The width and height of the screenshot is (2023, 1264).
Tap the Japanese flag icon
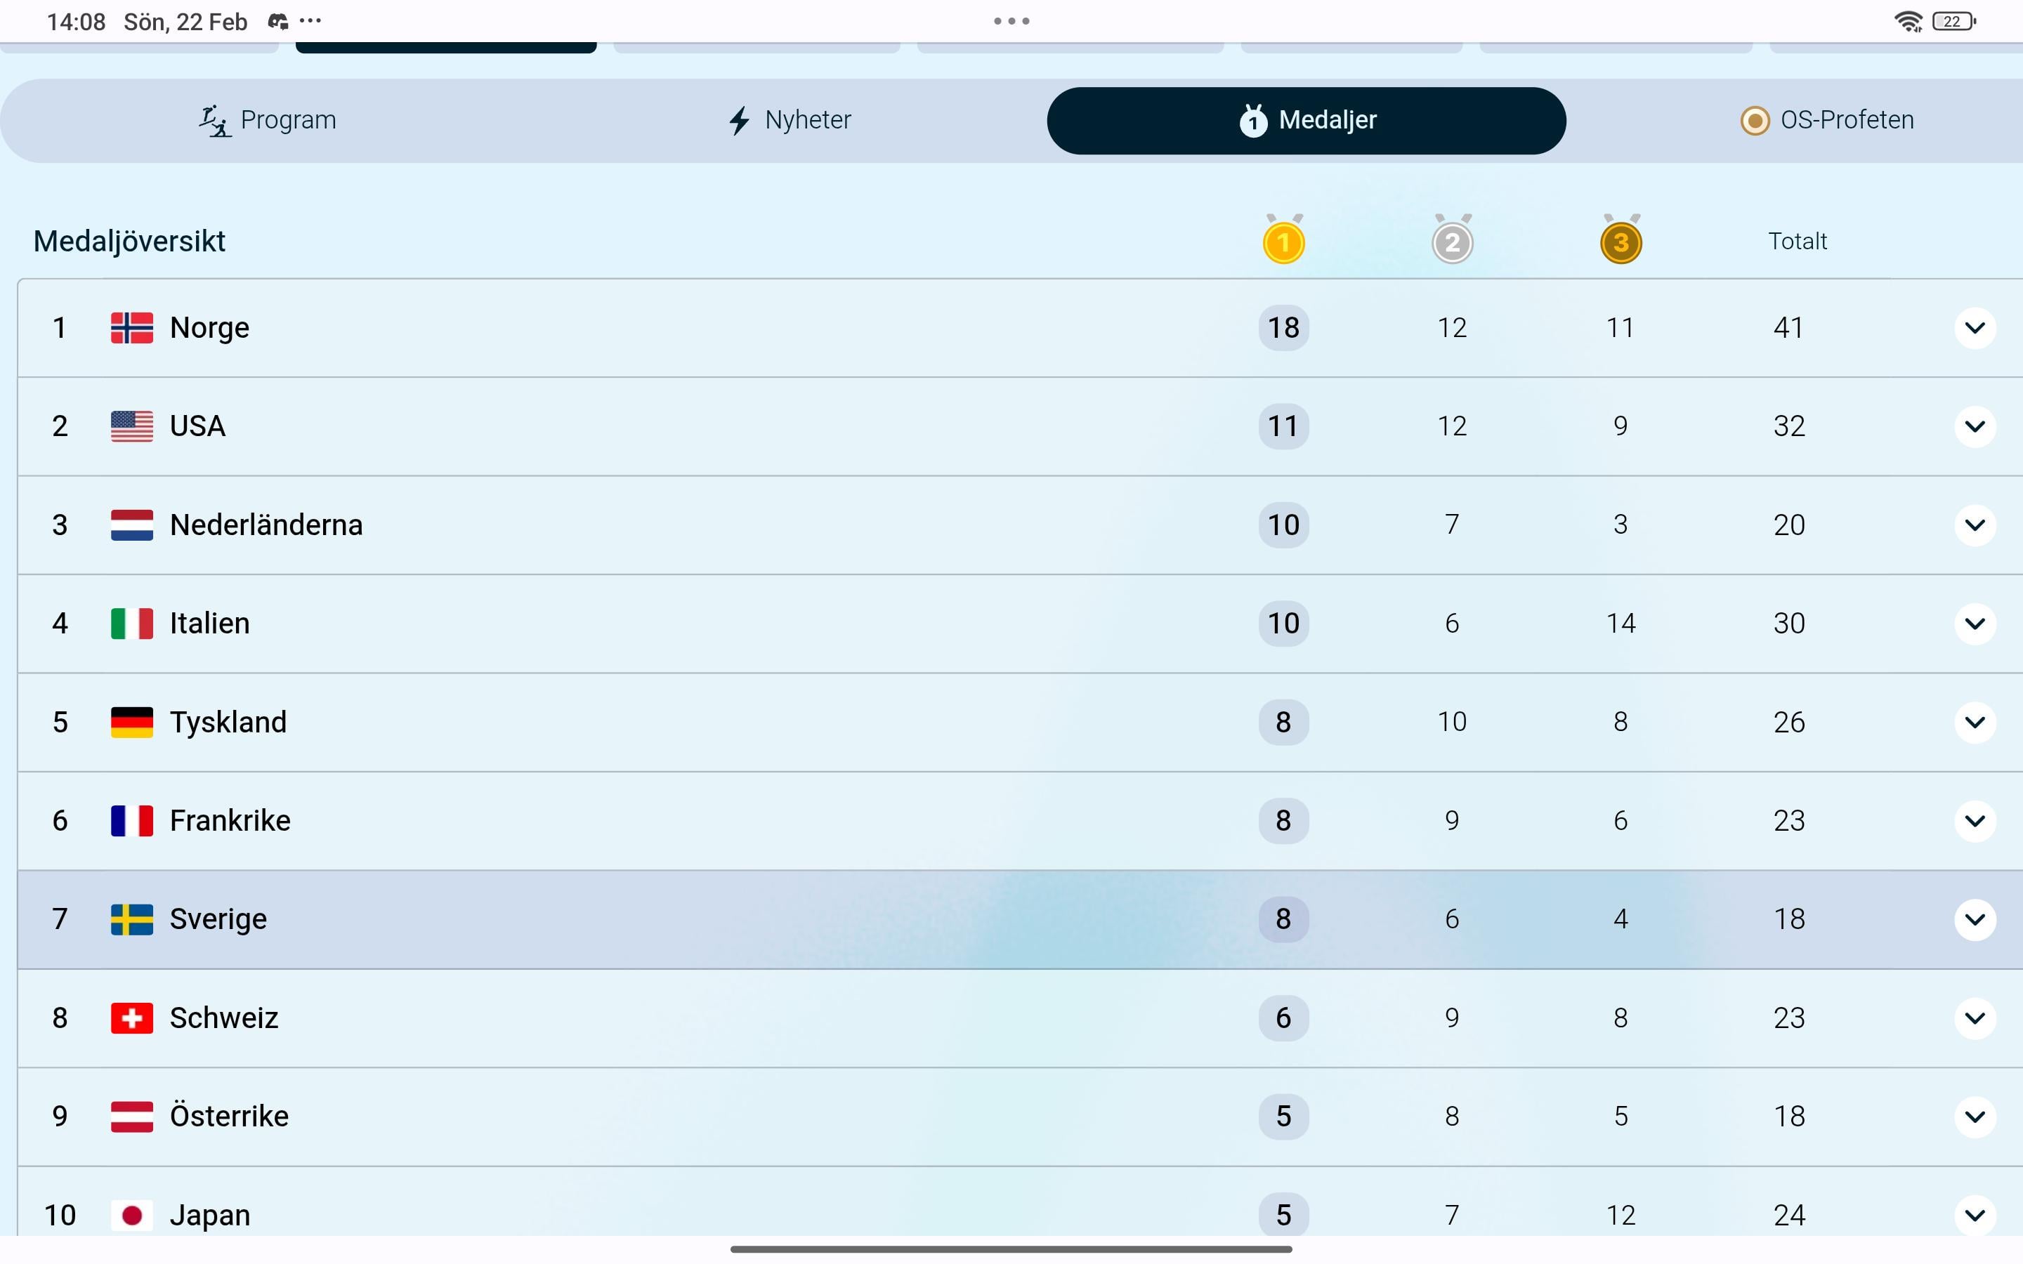tap(131, 1215)
